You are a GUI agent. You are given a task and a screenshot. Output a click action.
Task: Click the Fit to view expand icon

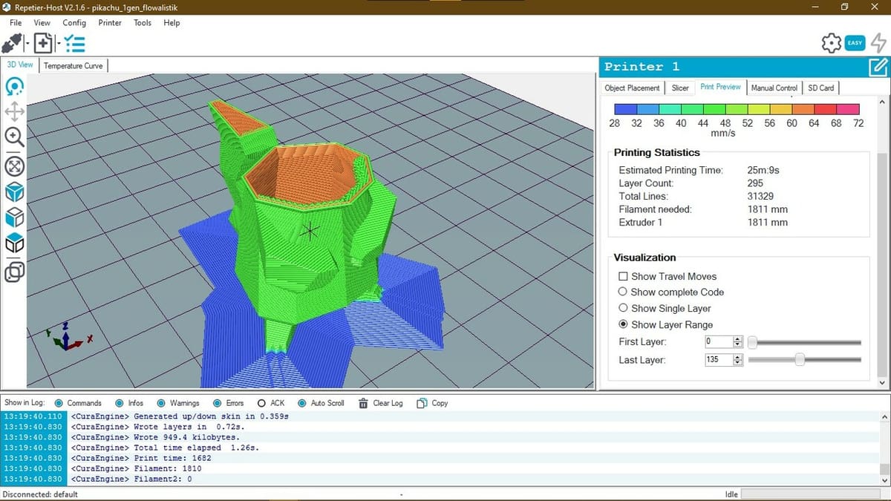point(14,166)
